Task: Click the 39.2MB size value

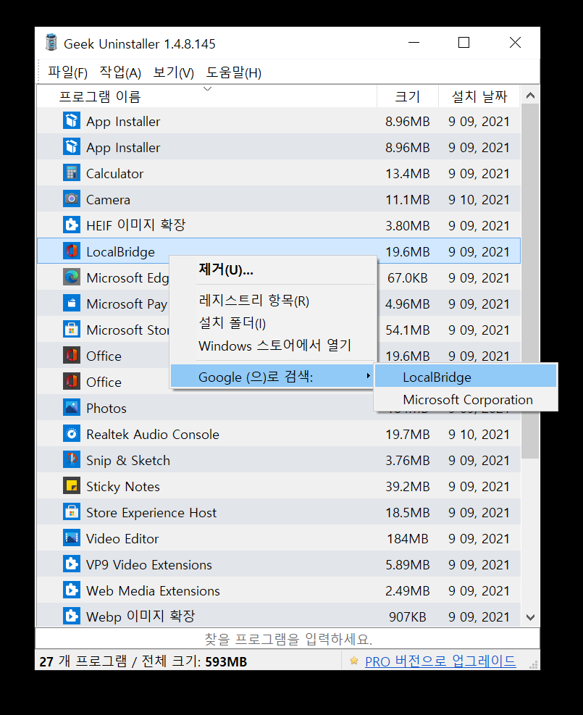Action: point(408,487)
